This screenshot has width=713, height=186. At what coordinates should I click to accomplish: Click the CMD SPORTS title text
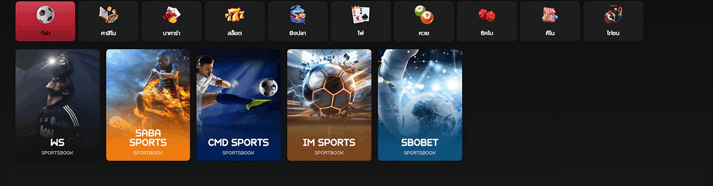(x=238, y=142)
